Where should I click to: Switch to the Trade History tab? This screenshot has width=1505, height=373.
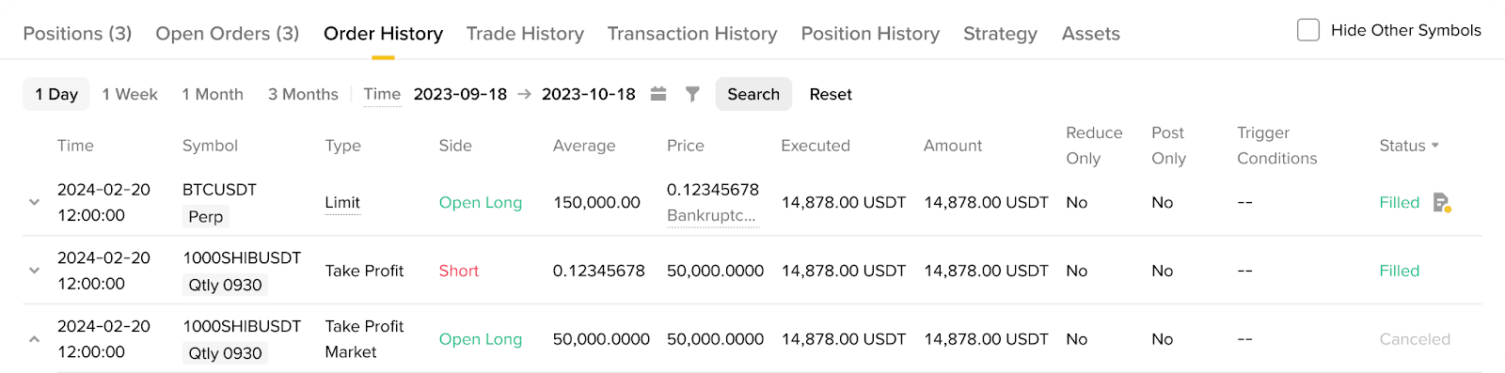tap(525, 34)
